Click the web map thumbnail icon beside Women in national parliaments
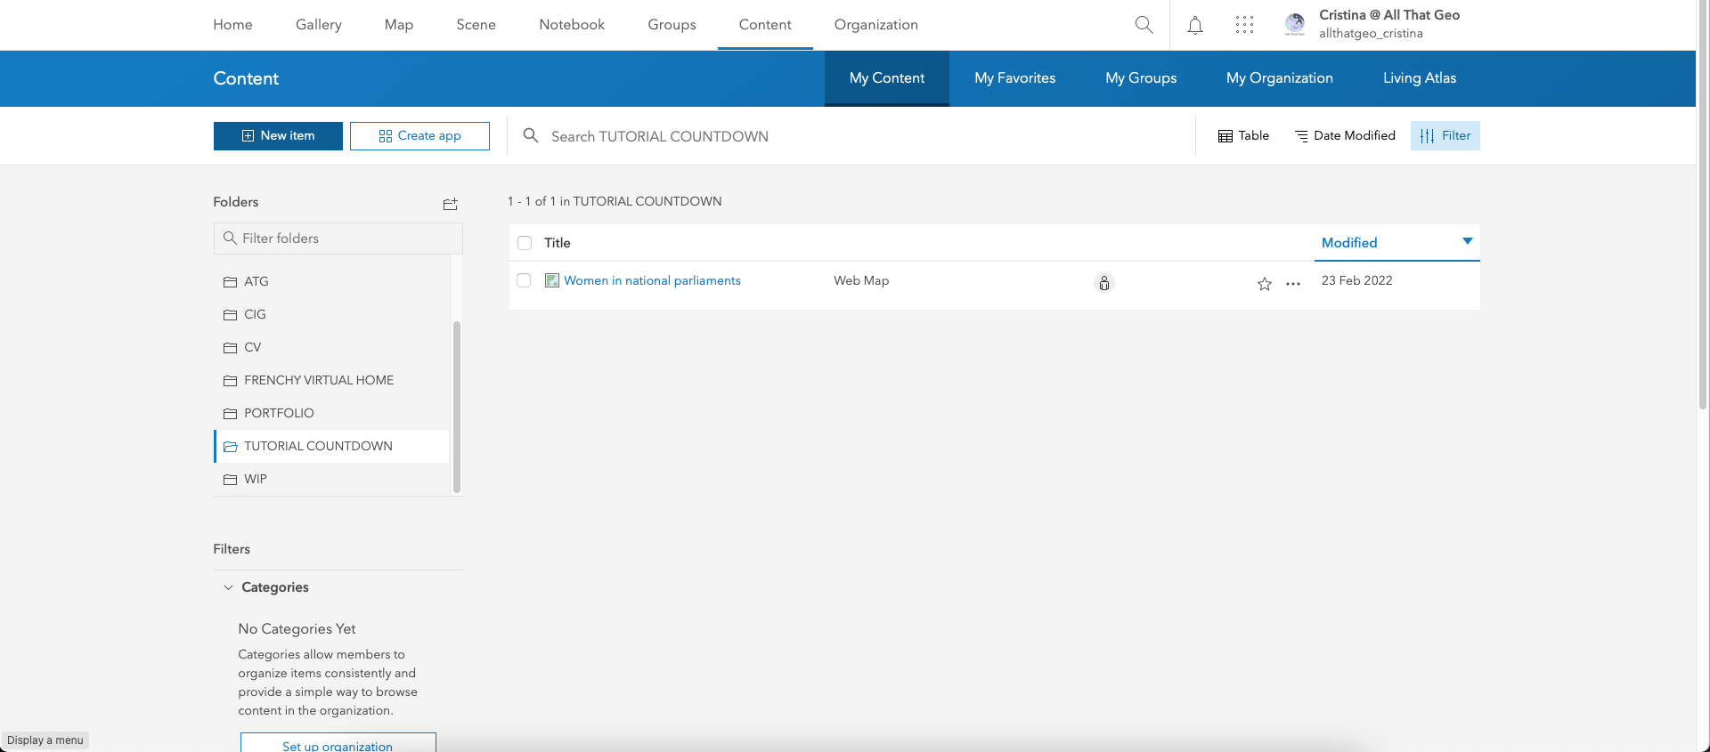Screen dimensions: 1710x752 (x=552, y=280)
